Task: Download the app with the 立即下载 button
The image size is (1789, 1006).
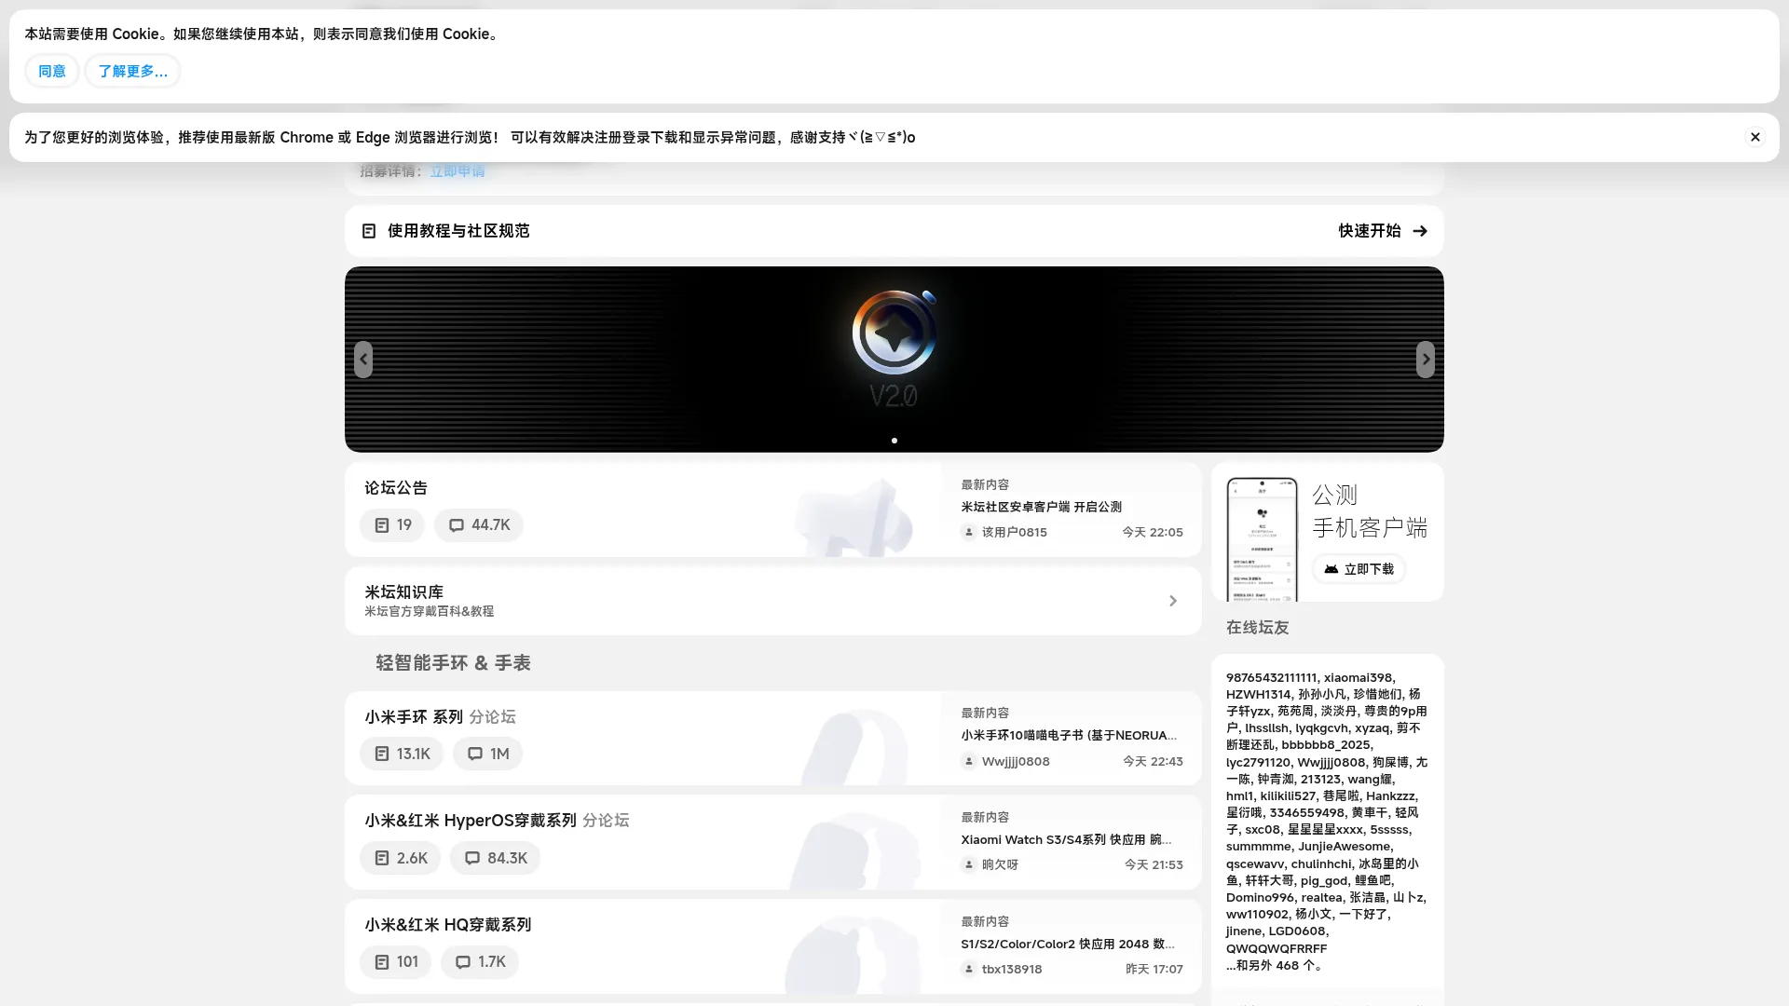Action: [1359, 569]
